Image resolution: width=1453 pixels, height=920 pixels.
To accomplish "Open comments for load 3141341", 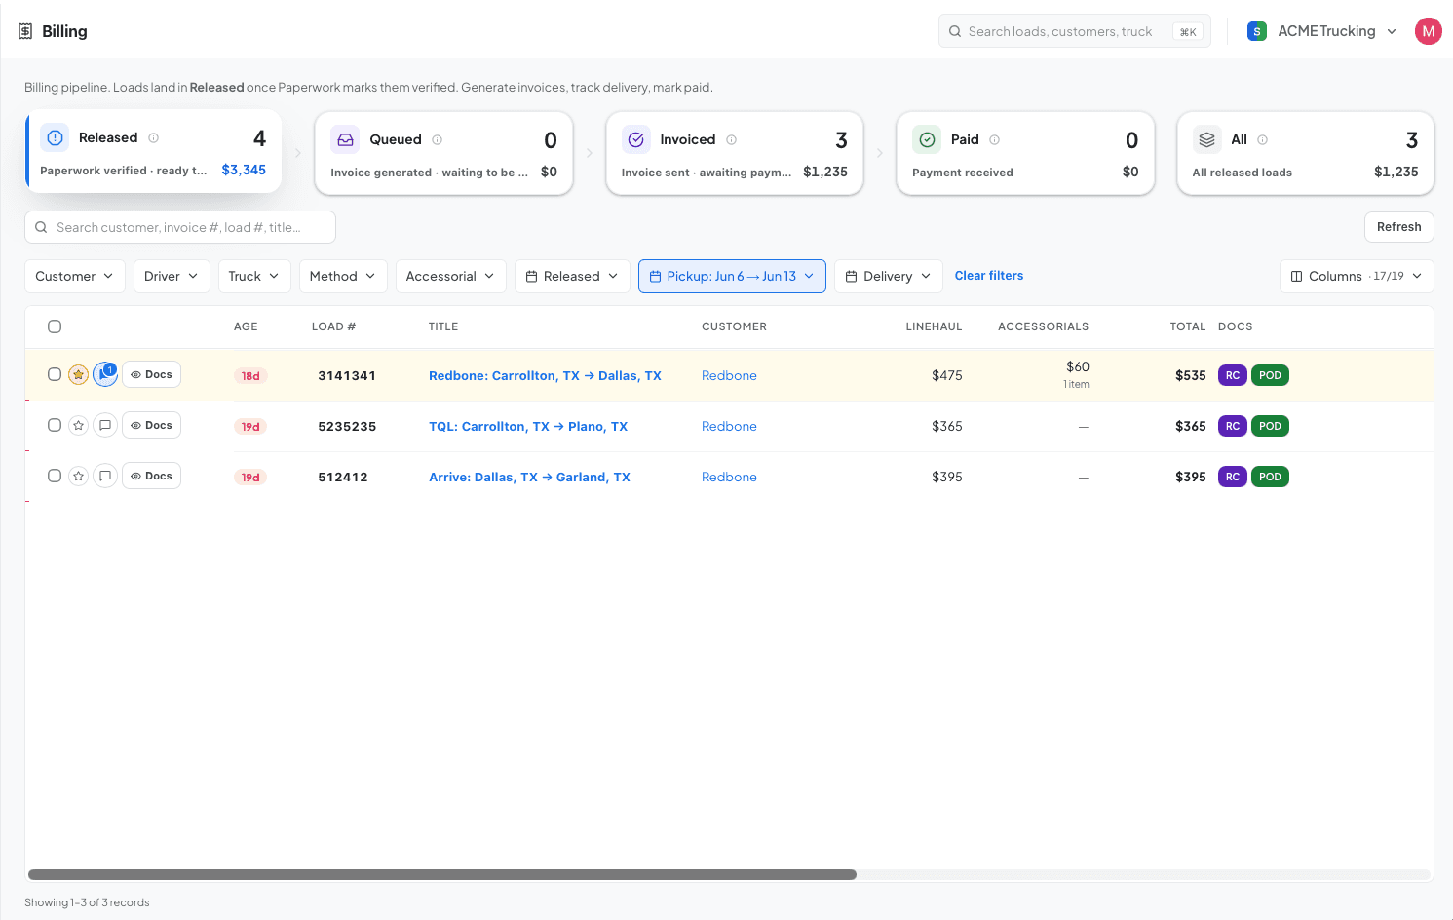I will pos(105,374).
